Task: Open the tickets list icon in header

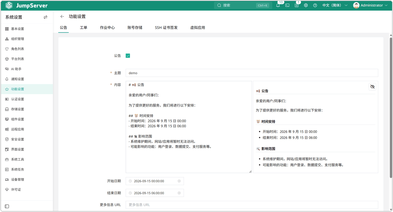Action: click(297, 5)
